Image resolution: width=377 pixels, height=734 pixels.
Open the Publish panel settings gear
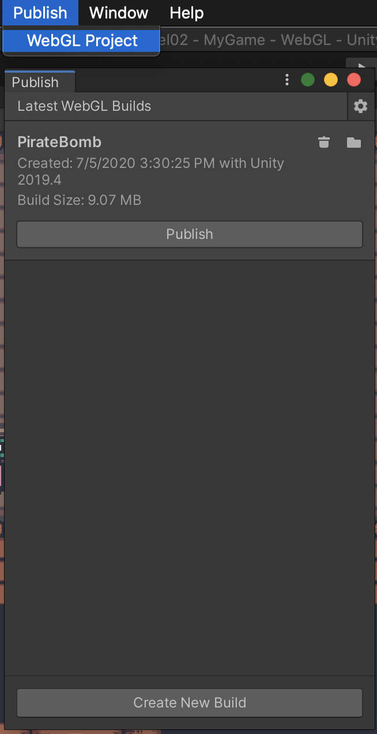click(x=361, y=106)
